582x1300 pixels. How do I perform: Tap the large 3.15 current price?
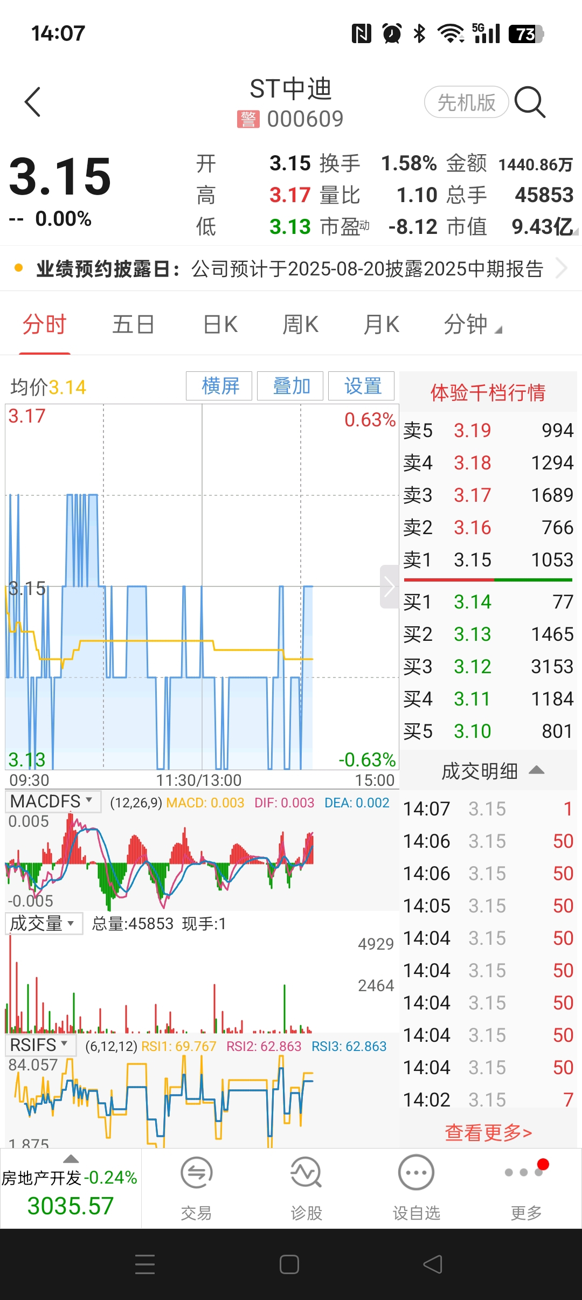tap(60, 176)
